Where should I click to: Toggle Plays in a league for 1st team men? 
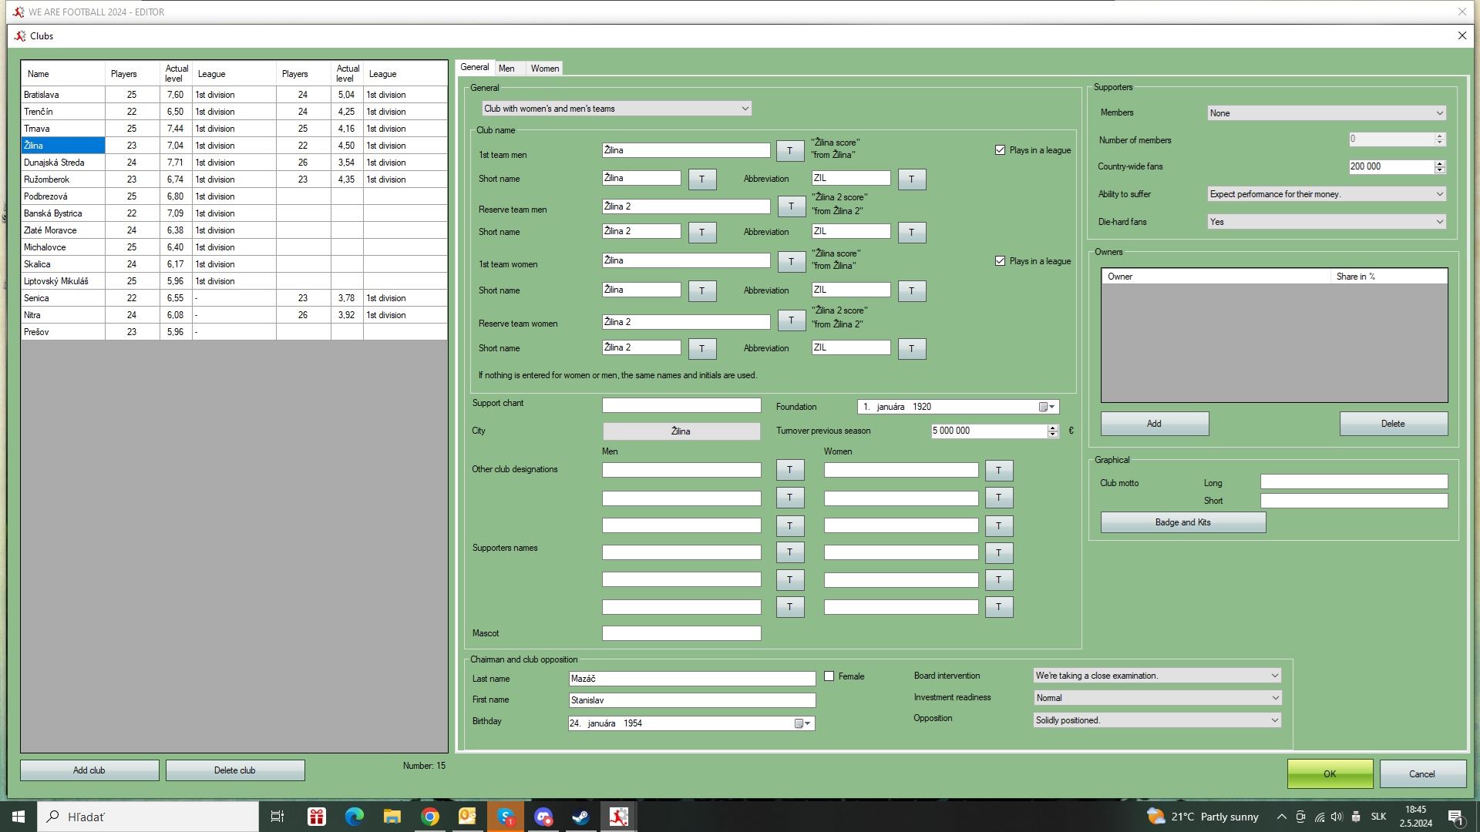(x=1000, y=150)
